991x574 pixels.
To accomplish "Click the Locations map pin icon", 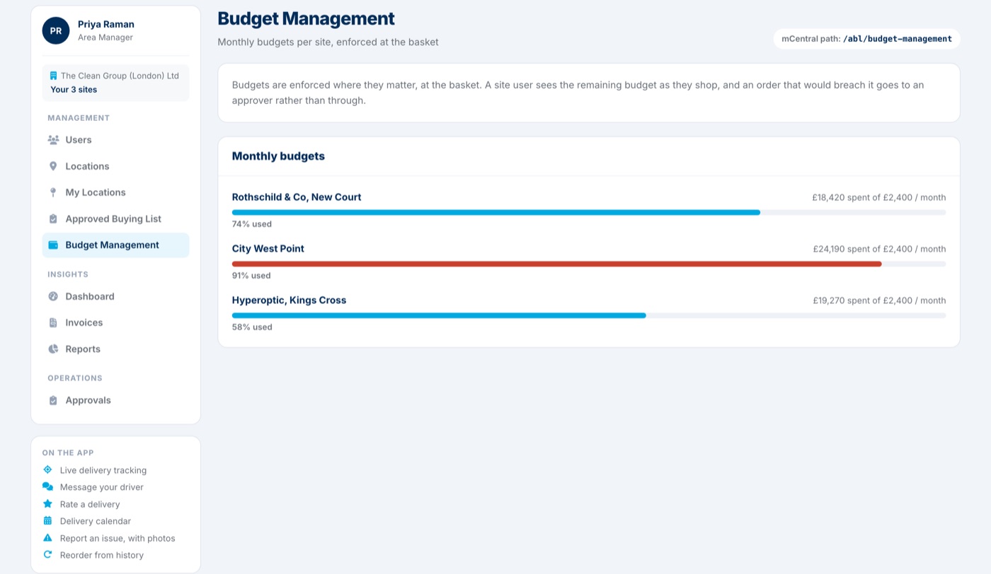I will (x=53, y=166).
